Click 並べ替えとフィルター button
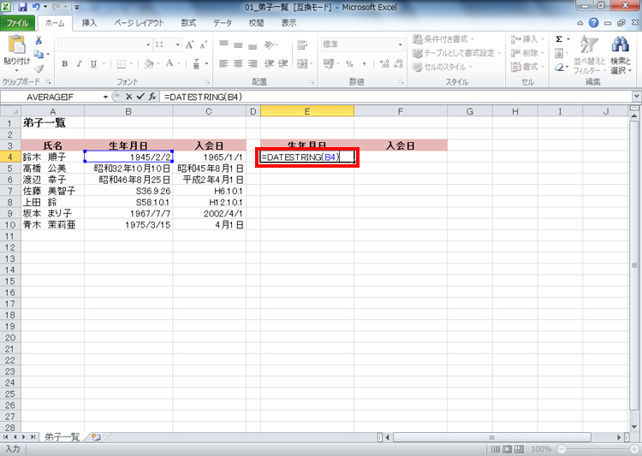The image size is (642, 456). [x=589, y=55]
